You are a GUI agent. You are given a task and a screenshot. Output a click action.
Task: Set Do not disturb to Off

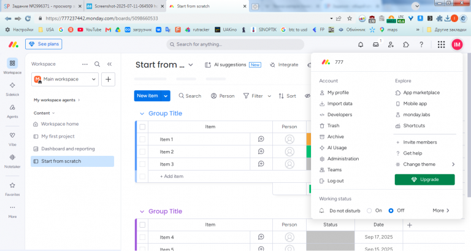point(391,210)
